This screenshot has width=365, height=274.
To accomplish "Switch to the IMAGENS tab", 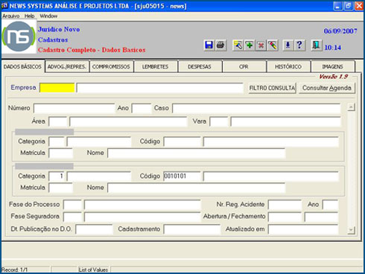I will coord(332,66).
